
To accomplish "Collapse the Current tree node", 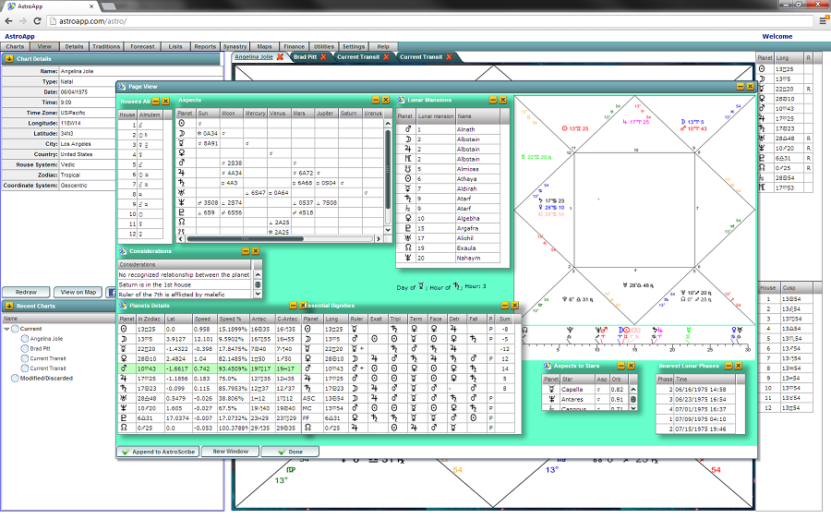I will [x=6, y=329].
